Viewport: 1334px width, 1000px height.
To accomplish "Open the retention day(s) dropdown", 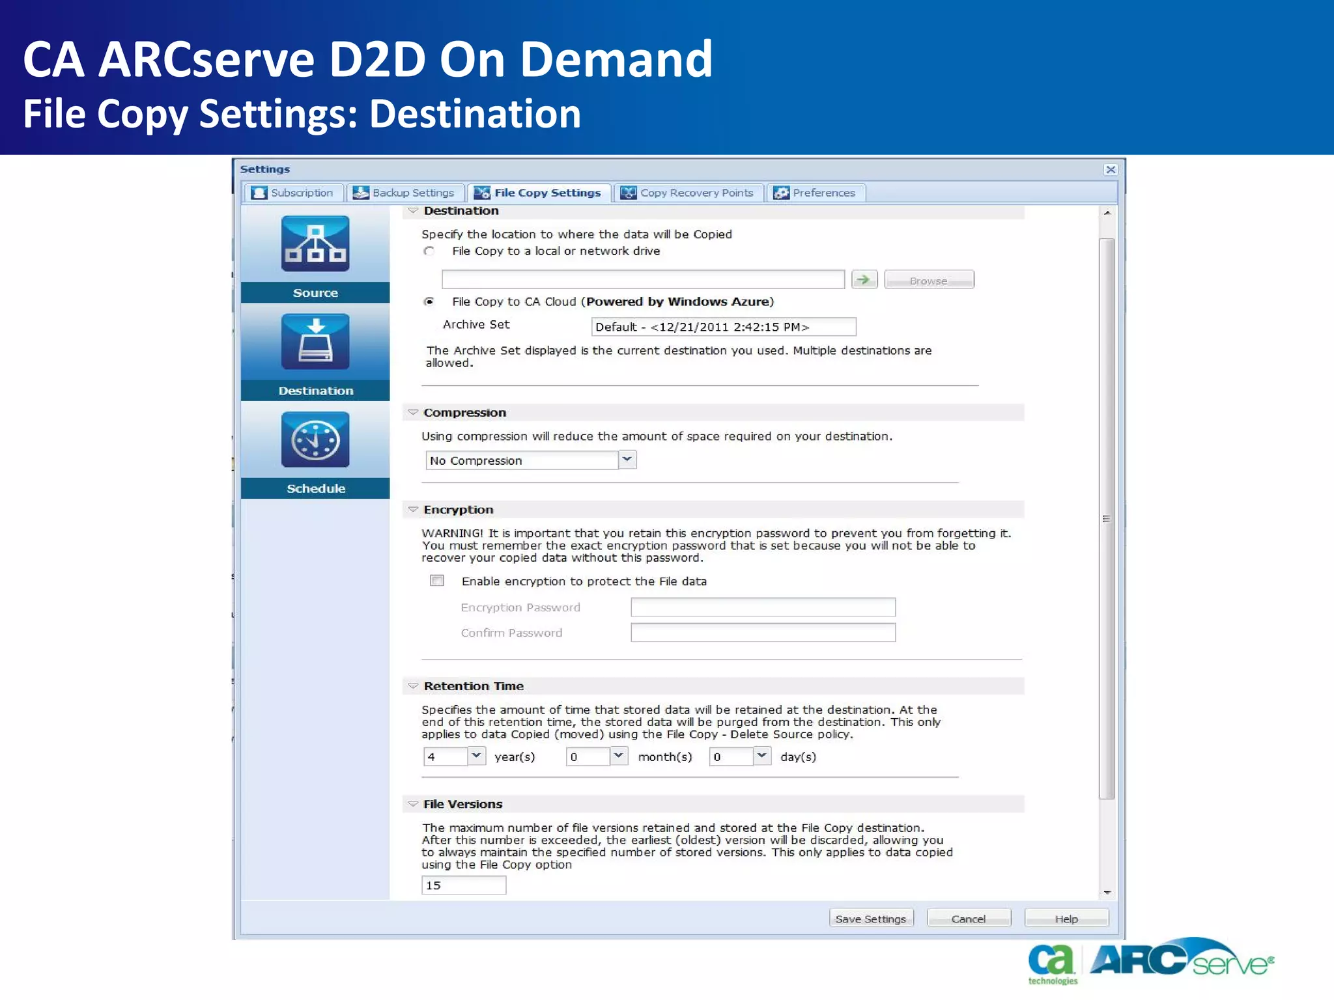I will tap(762, 756).
